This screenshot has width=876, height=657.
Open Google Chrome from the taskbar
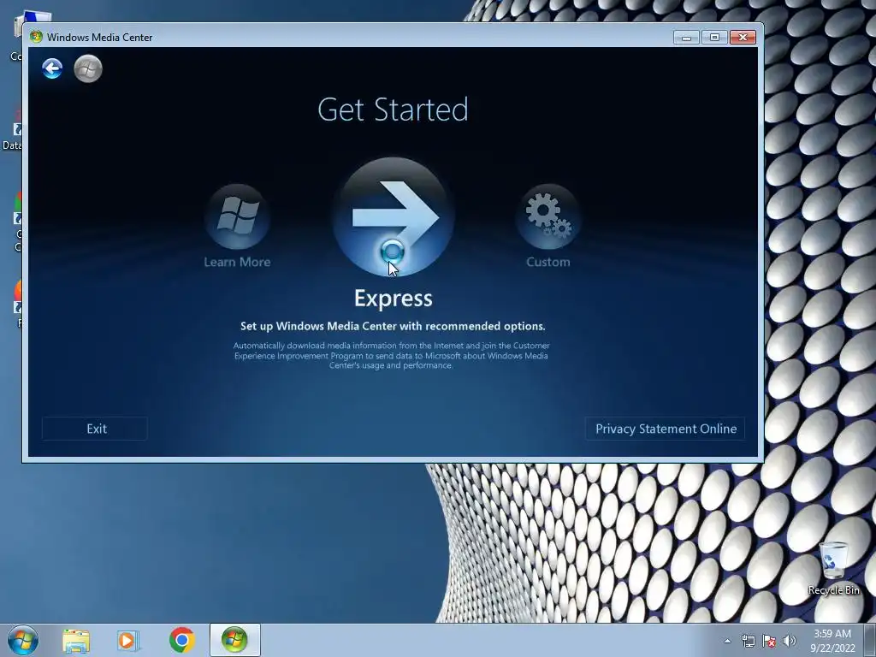click(181, 640)
